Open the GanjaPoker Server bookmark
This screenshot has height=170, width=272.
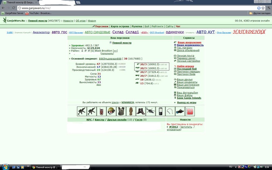(x=12, y=13)
